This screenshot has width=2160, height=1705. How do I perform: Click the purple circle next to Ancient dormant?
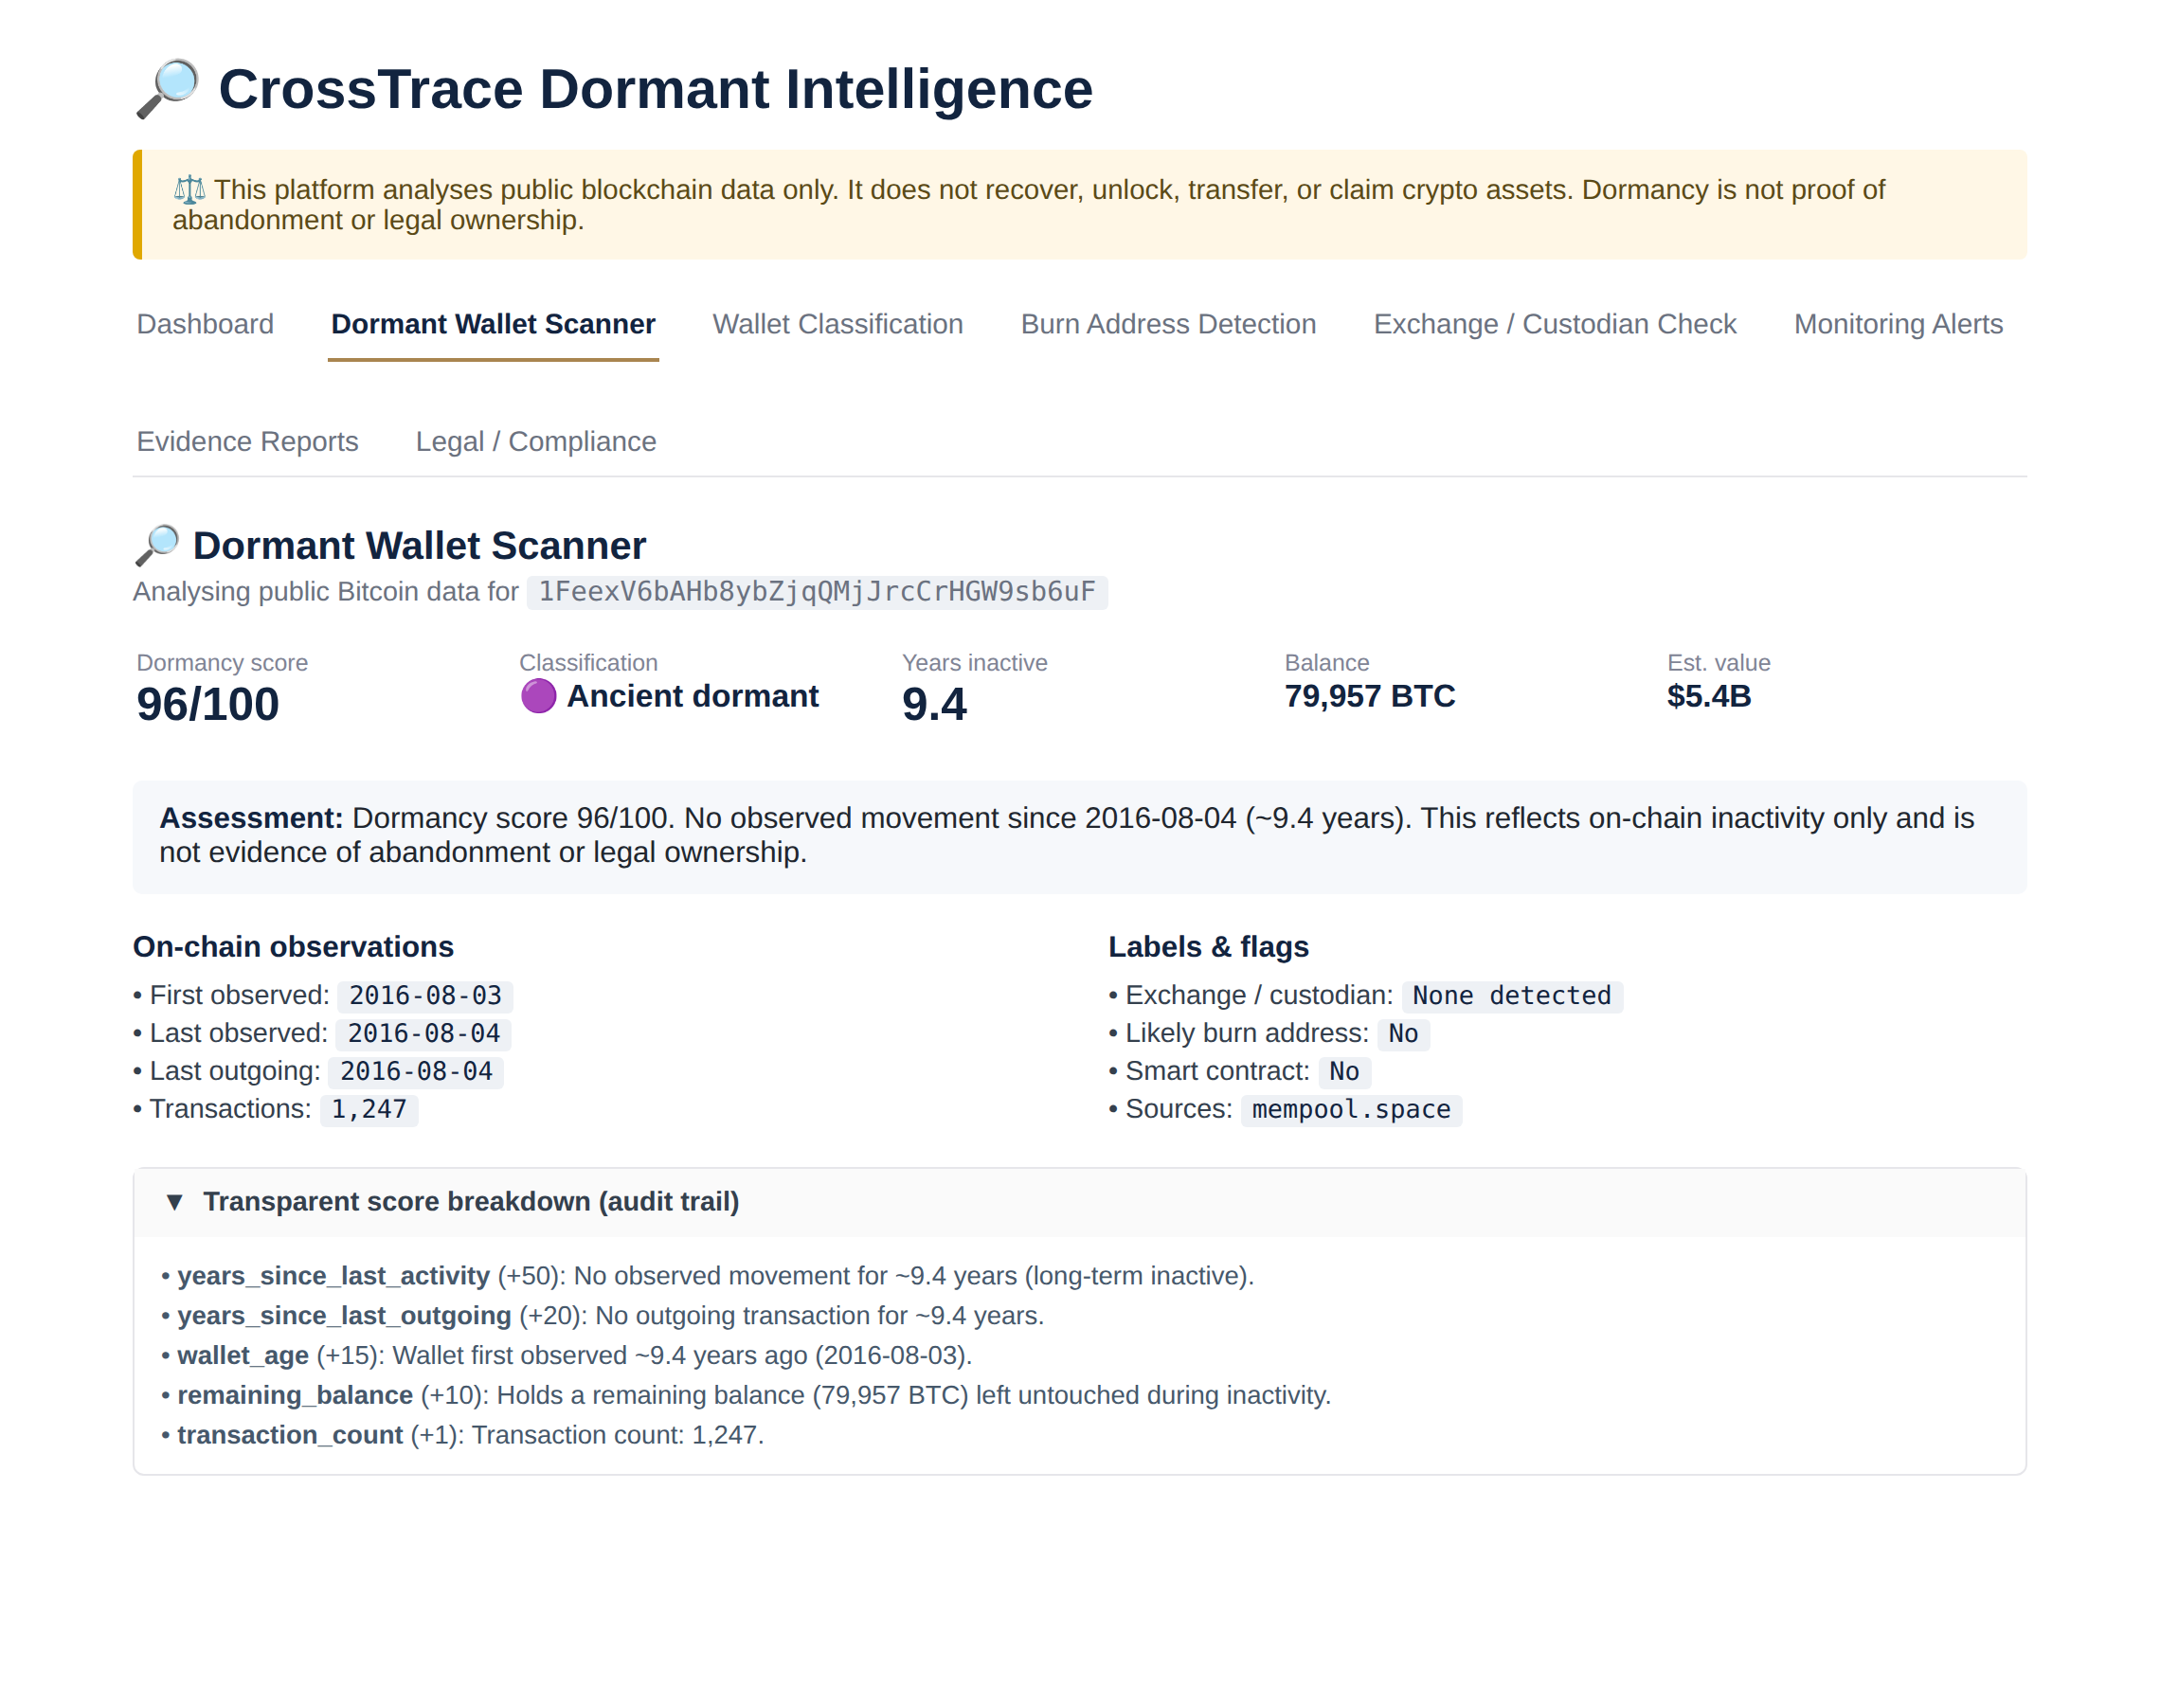pyautogui.click(x=539, y=696)
